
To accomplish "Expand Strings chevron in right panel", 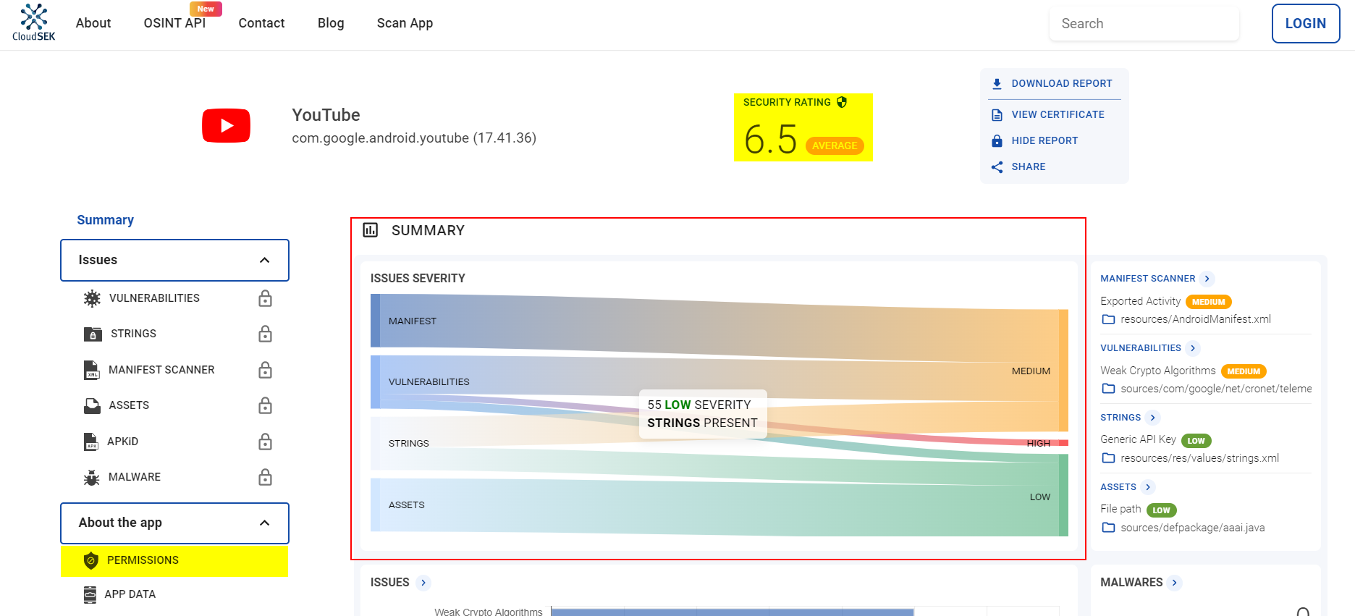I will coord(1153,418).
